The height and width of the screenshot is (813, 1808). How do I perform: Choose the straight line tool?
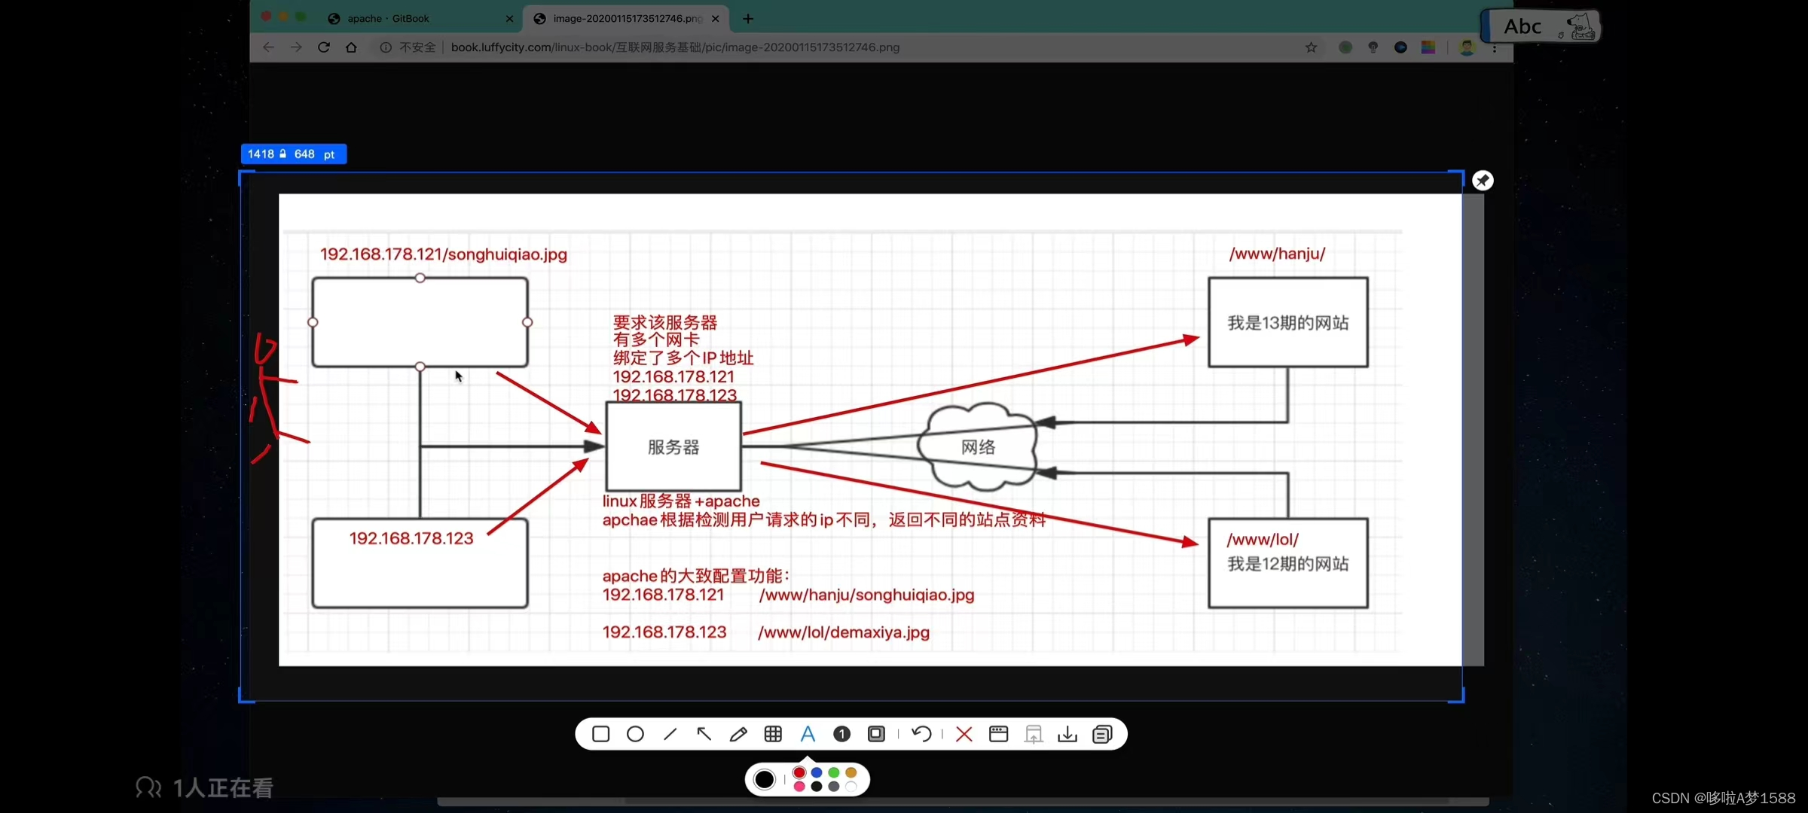(x=670, y=734)
